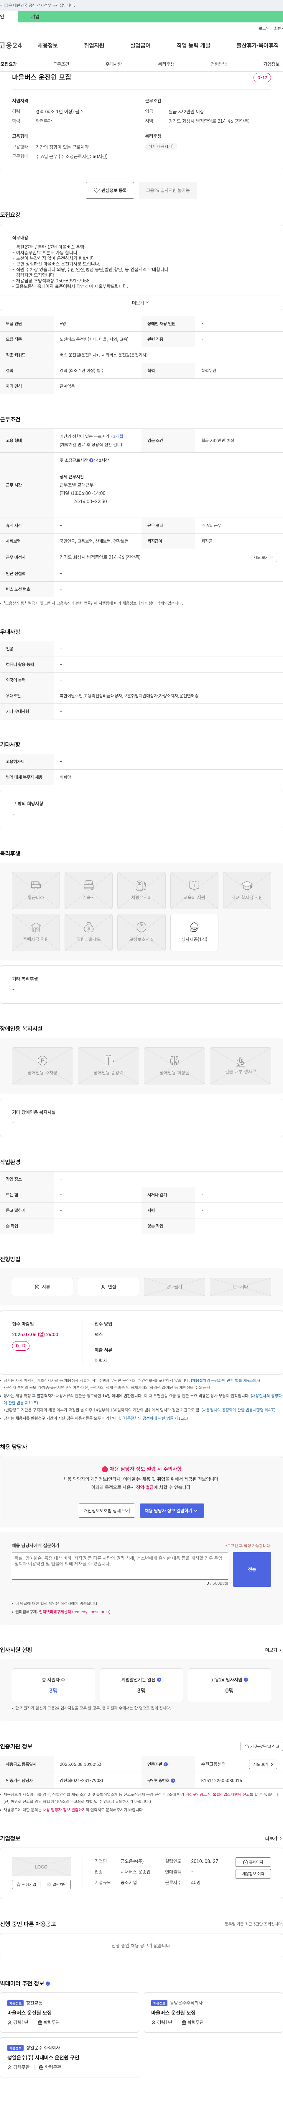The height and width of the screenshot is (2104, 283).
Task: Open the 출산휴가·육아휴직 menu
Action: pyautogui.click(x=258, y=46)
